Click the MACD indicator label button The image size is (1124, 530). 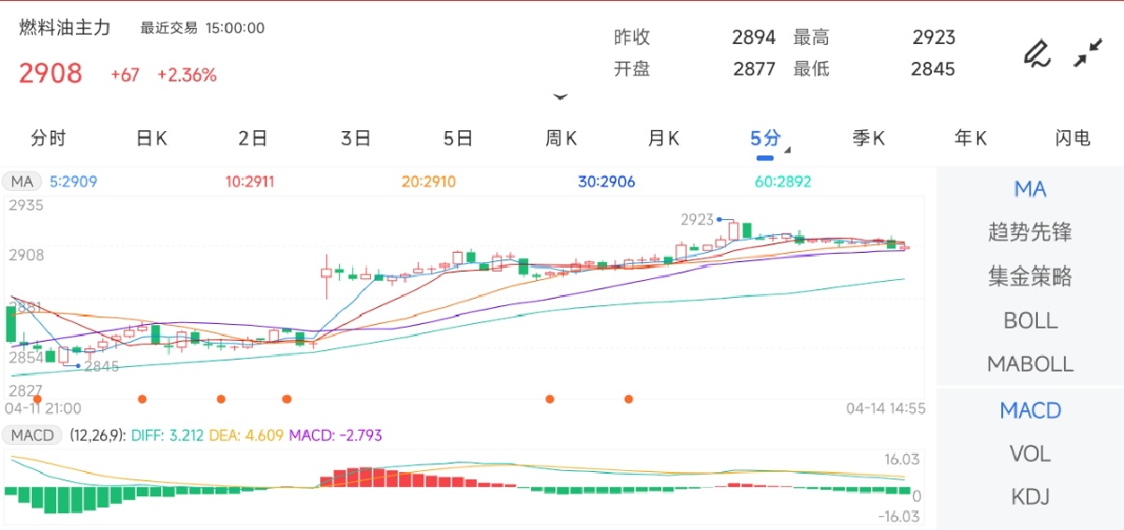(x=32, y=435)
